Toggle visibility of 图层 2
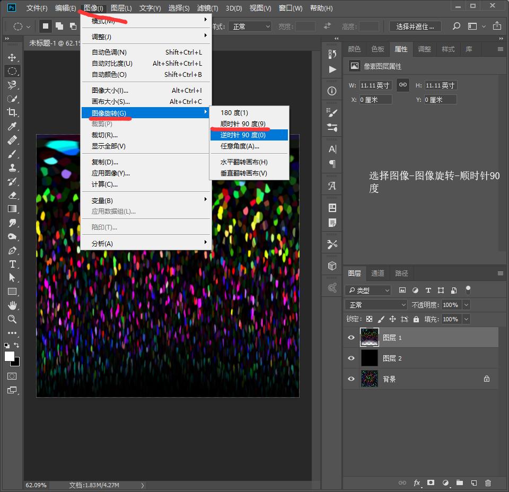Screen dimensions: 509x492 tap(351, 358)
